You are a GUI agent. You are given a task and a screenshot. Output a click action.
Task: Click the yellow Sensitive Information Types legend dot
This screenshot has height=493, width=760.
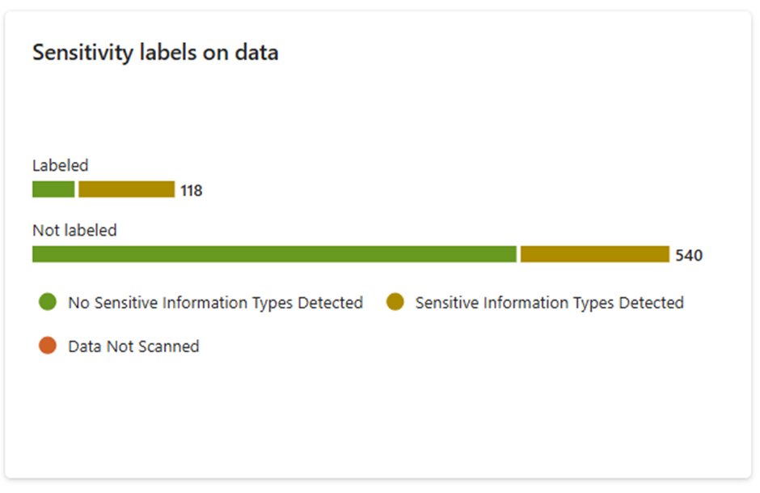395,303
